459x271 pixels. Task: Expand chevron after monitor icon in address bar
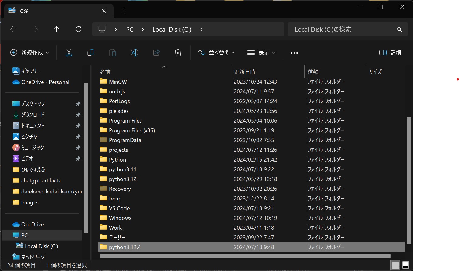point(116,30)
